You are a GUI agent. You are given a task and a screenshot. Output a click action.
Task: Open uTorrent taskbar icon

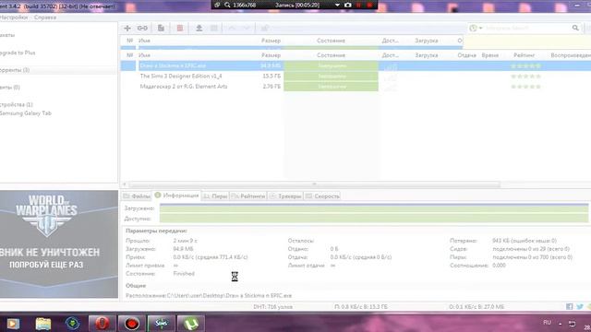(191, 324)
